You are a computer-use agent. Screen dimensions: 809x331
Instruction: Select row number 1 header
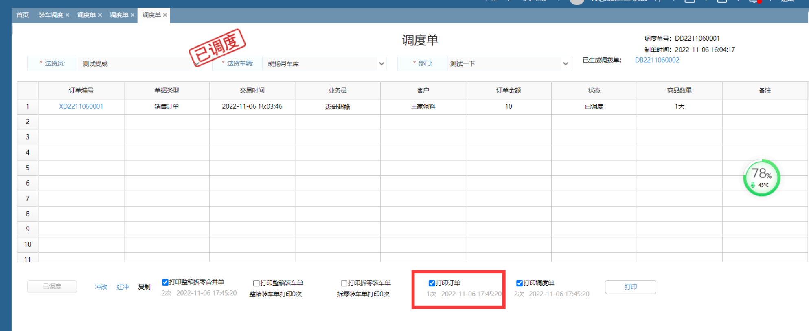click(28, 106)
